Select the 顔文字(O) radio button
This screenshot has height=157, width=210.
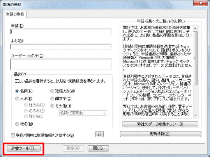click(52, 99)
